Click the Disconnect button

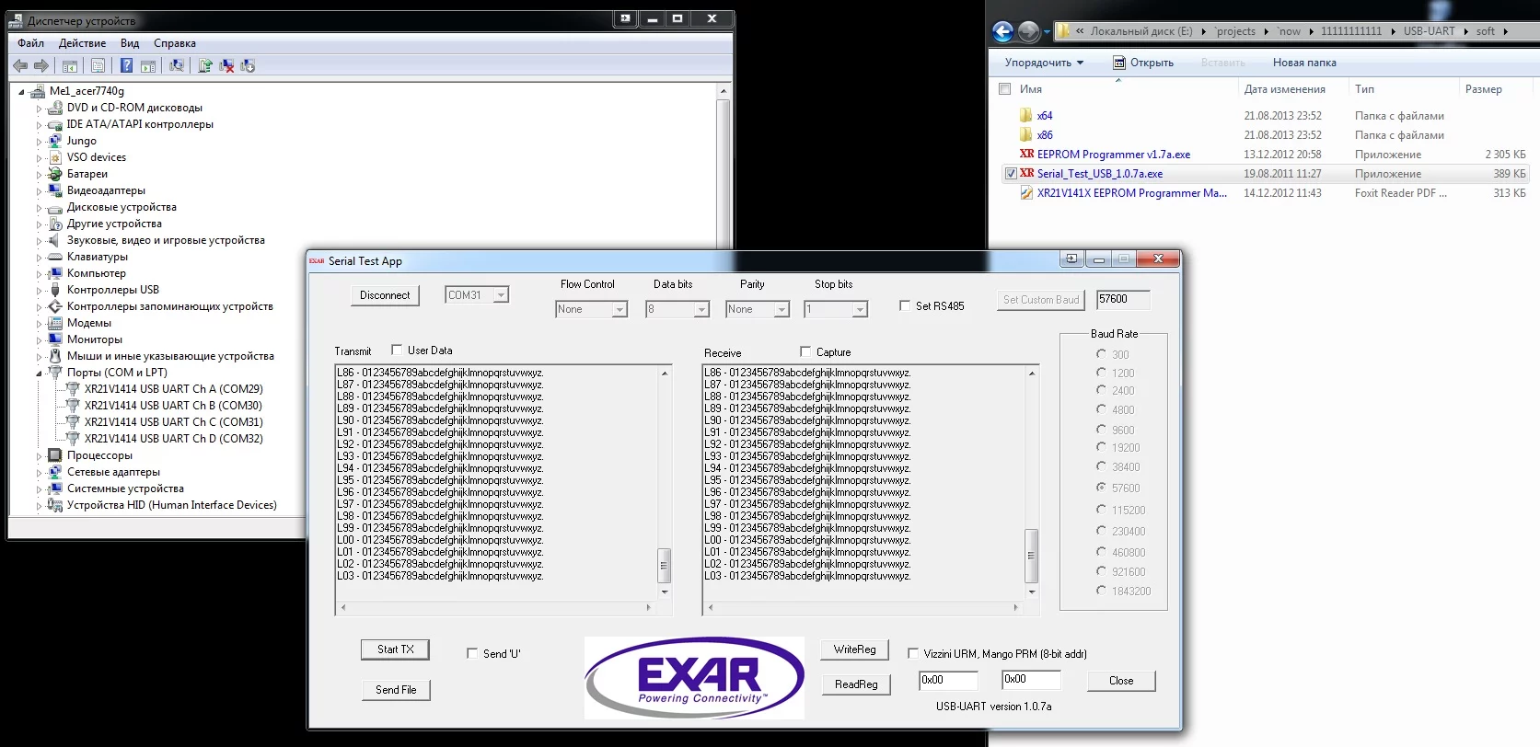[385, 295]
